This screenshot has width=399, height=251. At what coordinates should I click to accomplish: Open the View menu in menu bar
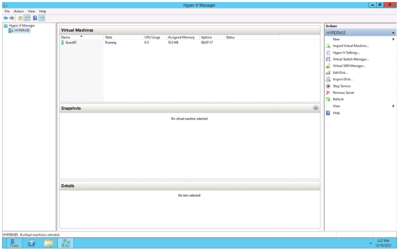(x=31, y=12)
